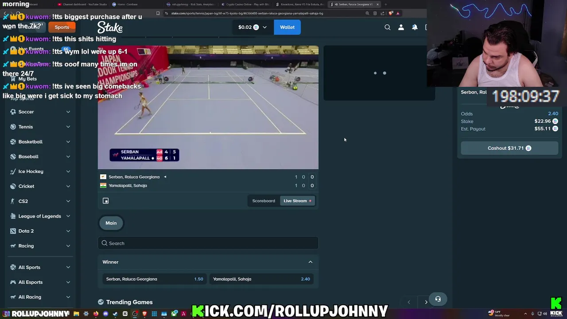Image resolution: width=567 pixels, height=319 pixels.
Task: Click the Cashout $31.71 button
Action: (509, 148)
